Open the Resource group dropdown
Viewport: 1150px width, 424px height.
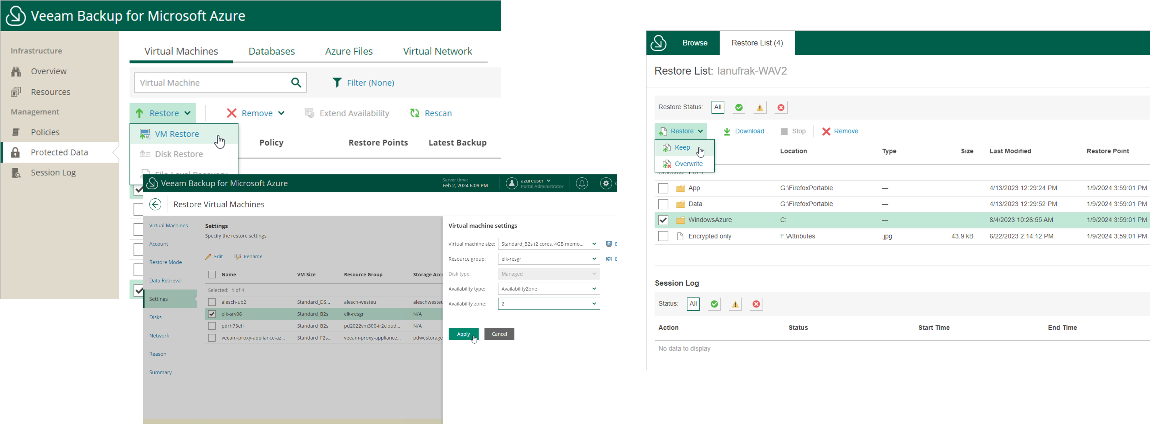point(549,259)
